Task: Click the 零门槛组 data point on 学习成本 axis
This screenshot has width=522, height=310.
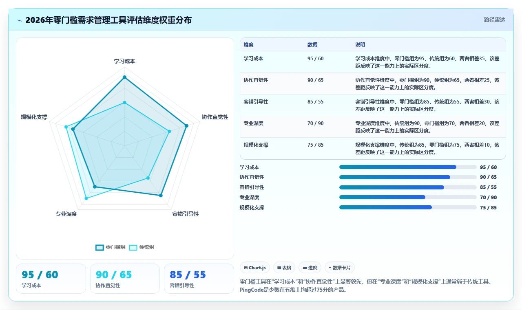Action: 124,77
